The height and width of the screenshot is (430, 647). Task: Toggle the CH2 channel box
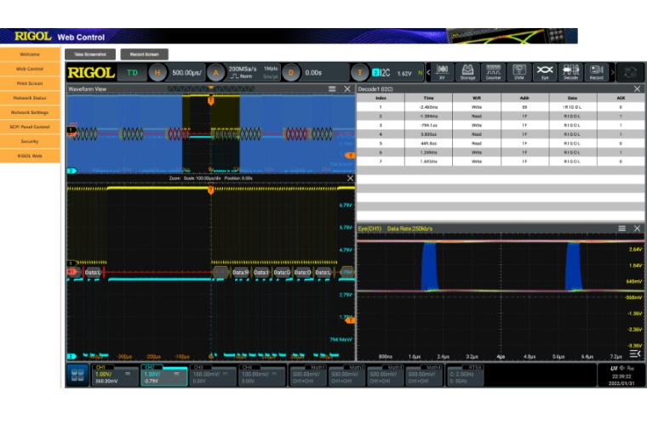163,376
